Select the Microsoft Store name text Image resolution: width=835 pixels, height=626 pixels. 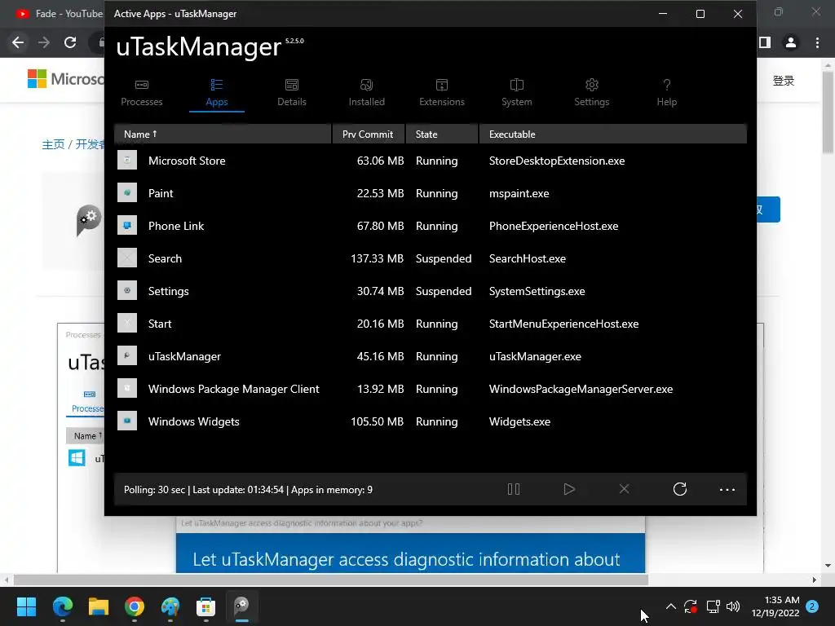point(187,161)
